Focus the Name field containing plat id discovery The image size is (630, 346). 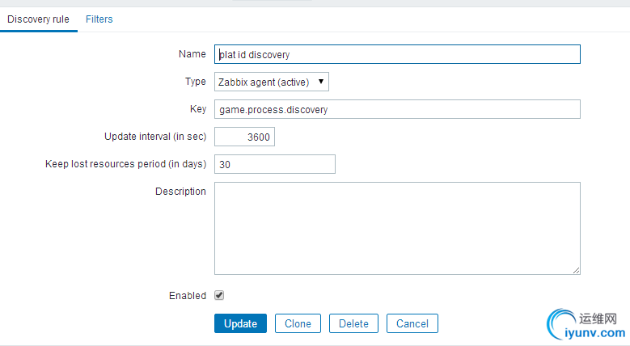[x=397, y=54]
